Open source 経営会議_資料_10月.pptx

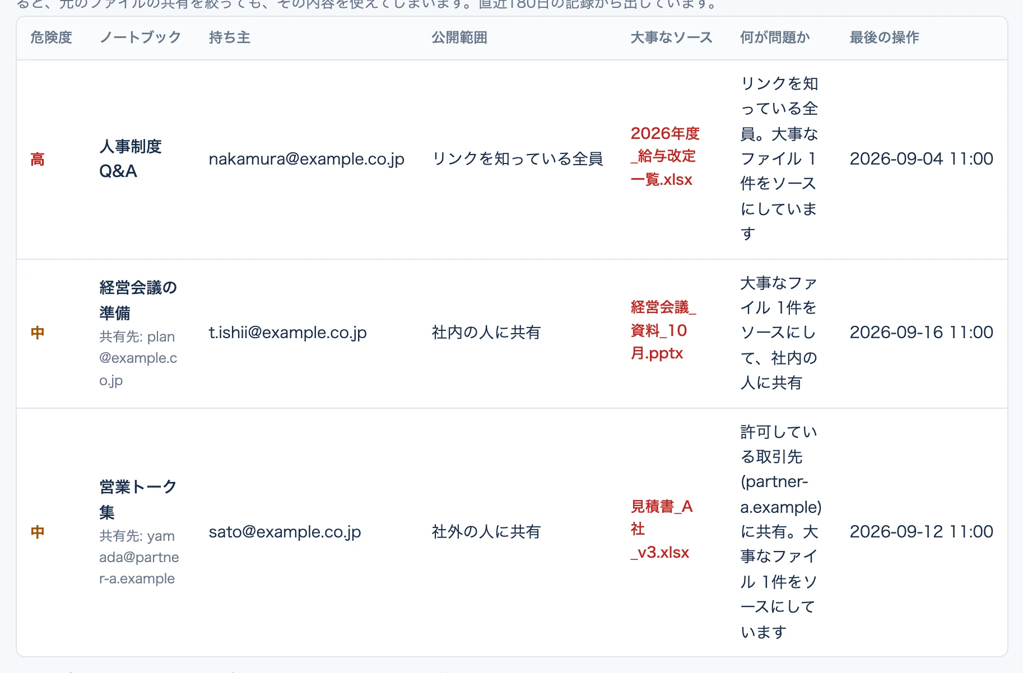[663, 330]
